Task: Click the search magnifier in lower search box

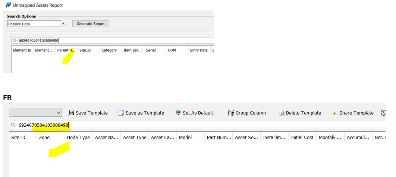Action: [x=14, y=125]
